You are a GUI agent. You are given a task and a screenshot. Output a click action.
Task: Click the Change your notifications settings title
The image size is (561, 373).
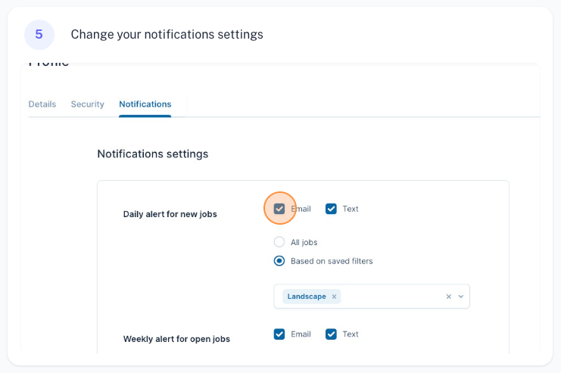pos(167,35)
